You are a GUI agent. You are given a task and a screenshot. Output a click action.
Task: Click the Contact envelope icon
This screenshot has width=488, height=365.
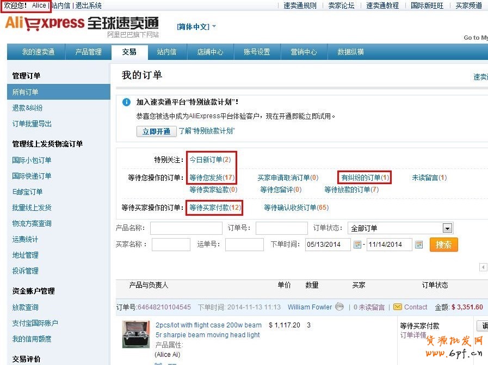(398, 307)
